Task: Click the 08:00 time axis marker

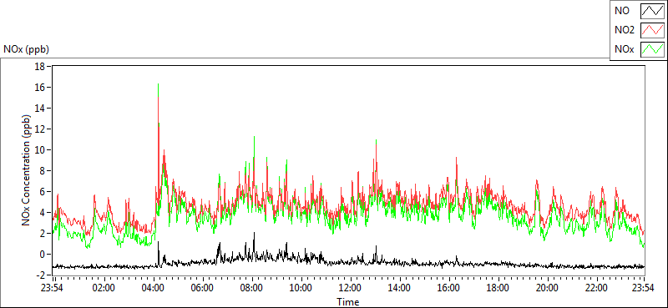Action: tap(252, 287)
